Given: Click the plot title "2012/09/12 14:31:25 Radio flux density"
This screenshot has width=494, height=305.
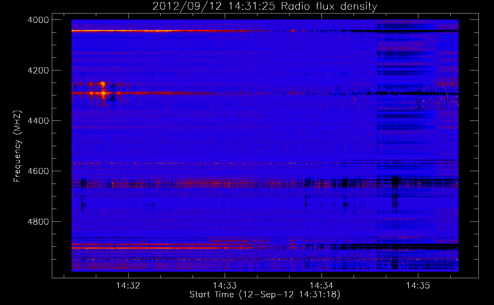Looking at the screenshot, I should [x=265, y=6].
